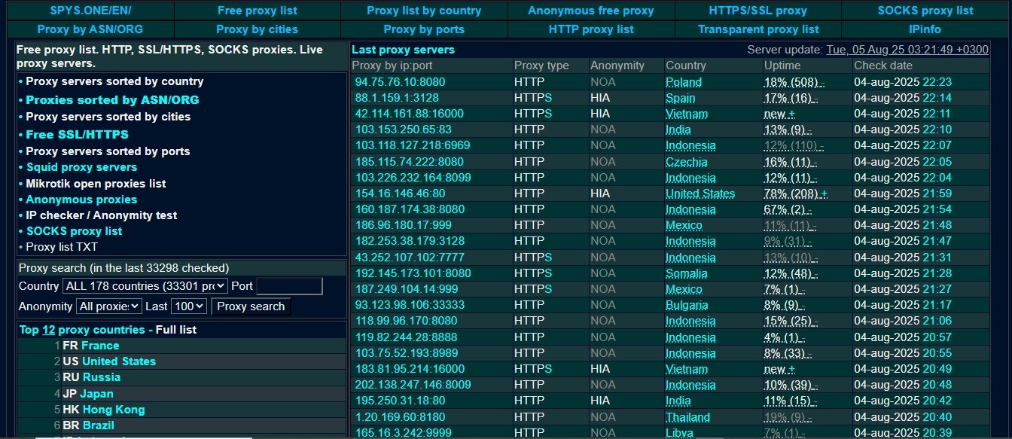Viewport: 1012px width, 439px height.
Task: Select France in top proxy countries
Action: [x=100, y=346]
